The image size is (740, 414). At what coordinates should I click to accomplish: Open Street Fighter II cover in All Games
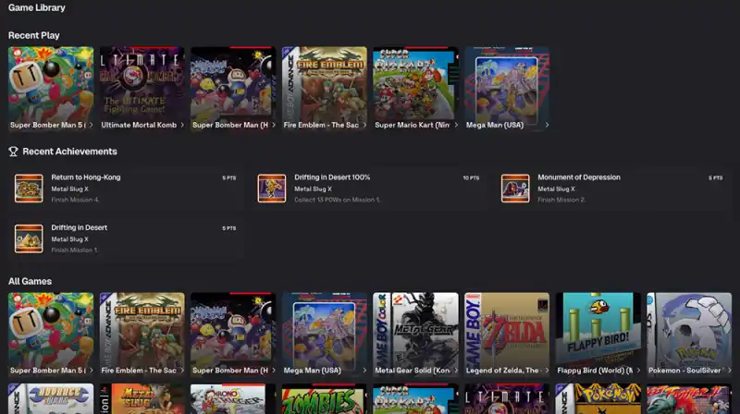coord(689,399)
